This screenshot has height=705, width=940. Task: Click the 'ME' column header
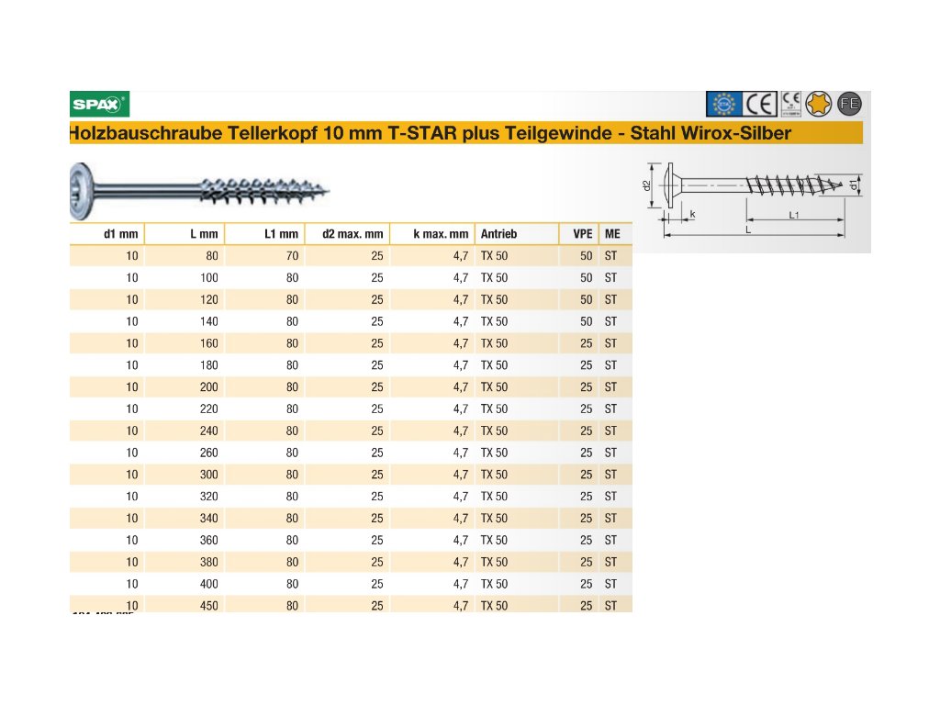(612, 234)
